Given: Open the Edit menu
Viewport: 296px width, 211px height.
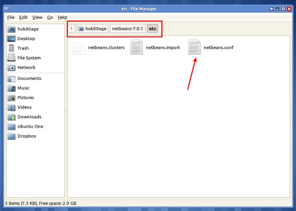Looking at the screenshot, I should [23, 17].
